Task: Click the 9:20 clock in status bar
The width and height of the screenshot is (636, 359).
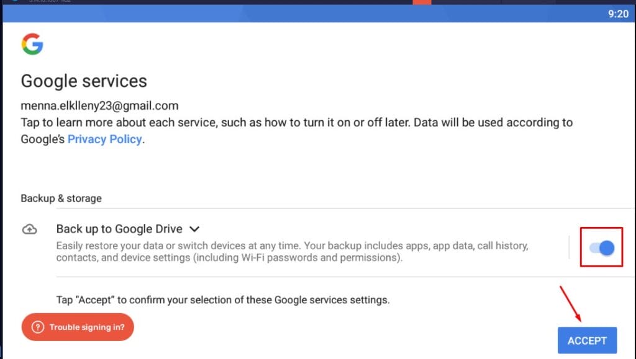Action: [x=618, y=14]
